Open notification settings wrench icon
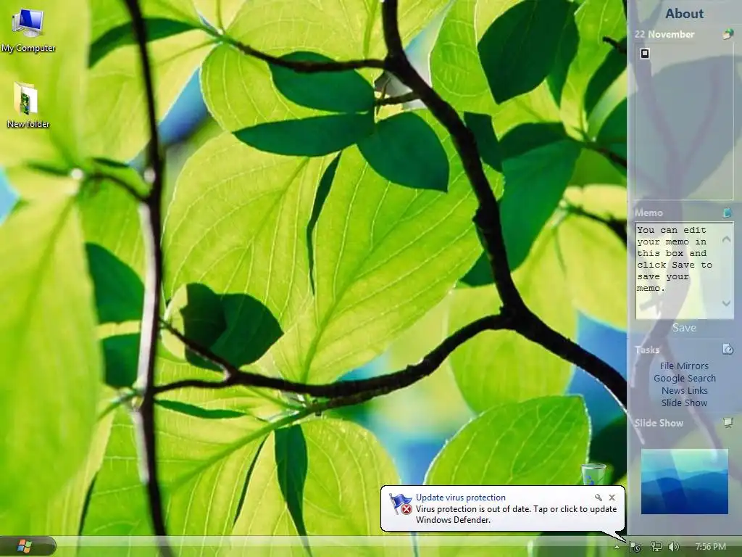Image resolution: width=742 pixels, height=557 pixels. coord(599,498)
